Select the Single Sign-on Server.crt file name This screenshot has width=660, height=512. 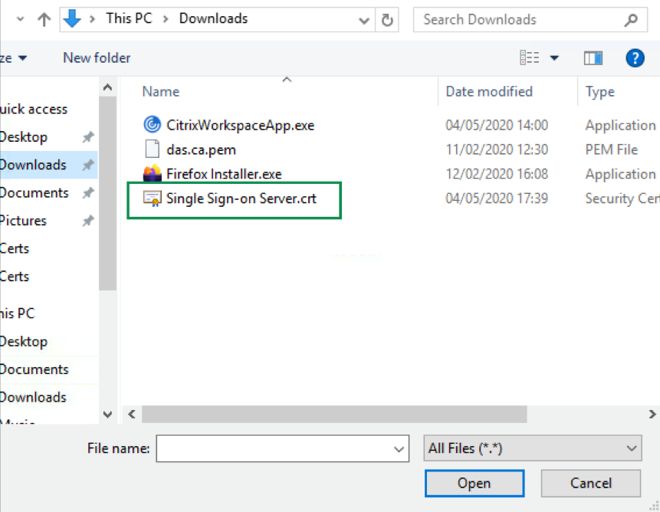tap(241, 199)
